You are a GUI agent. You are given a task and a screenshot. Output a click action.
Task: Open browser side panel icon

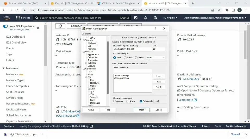click(x=233, y=10)
